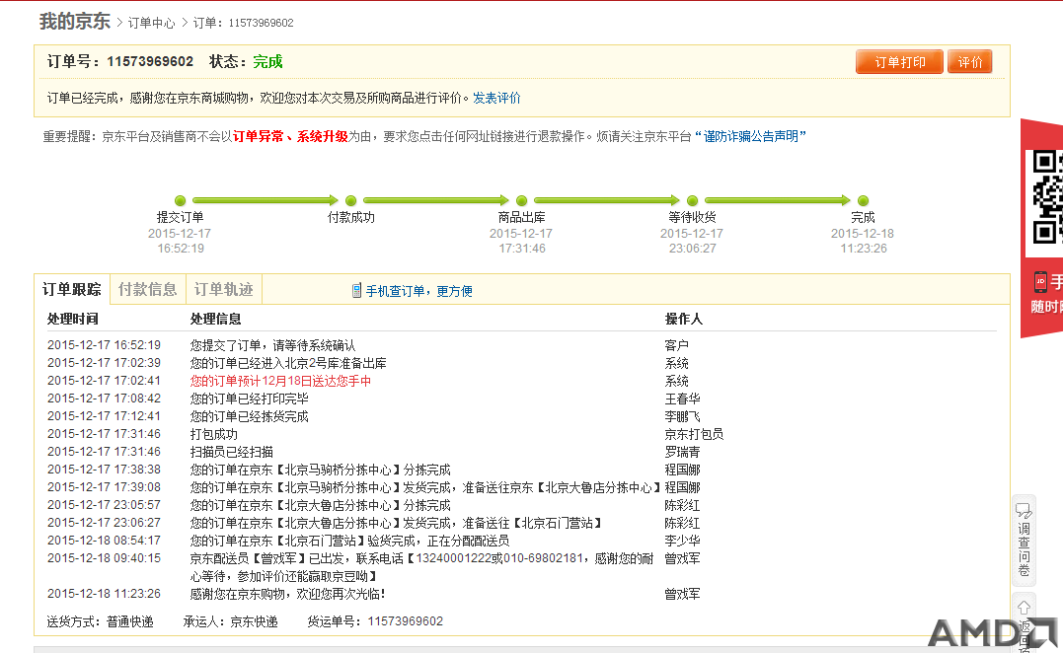Select the 货运单号 11573969602 text
This screenshot has width=1063, height=653.
[375, 621]
